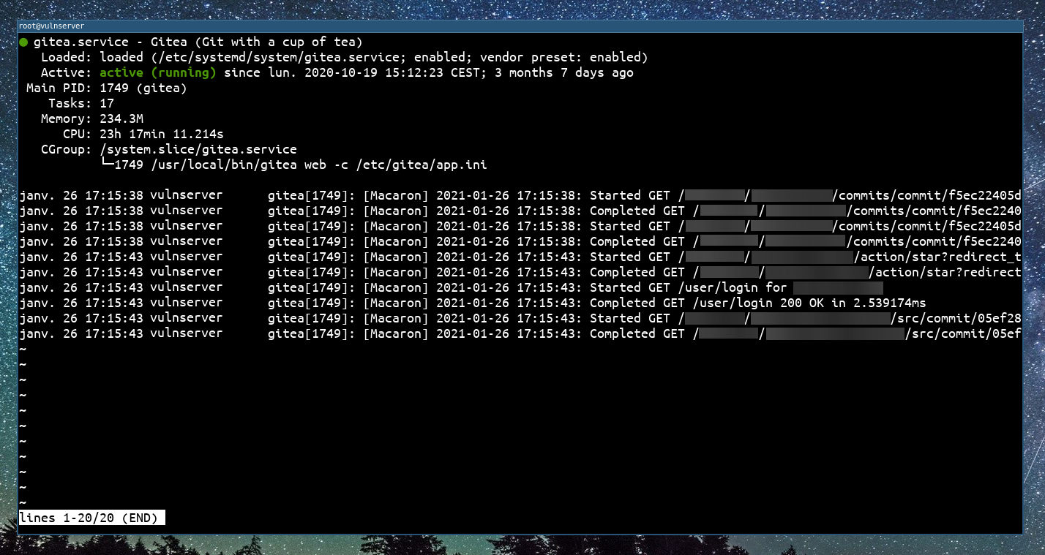The height and width of the screenshot is (555, 1045).
Task: Click the CGroup path /system.slice/gitea.service
Action: point(198,149)
